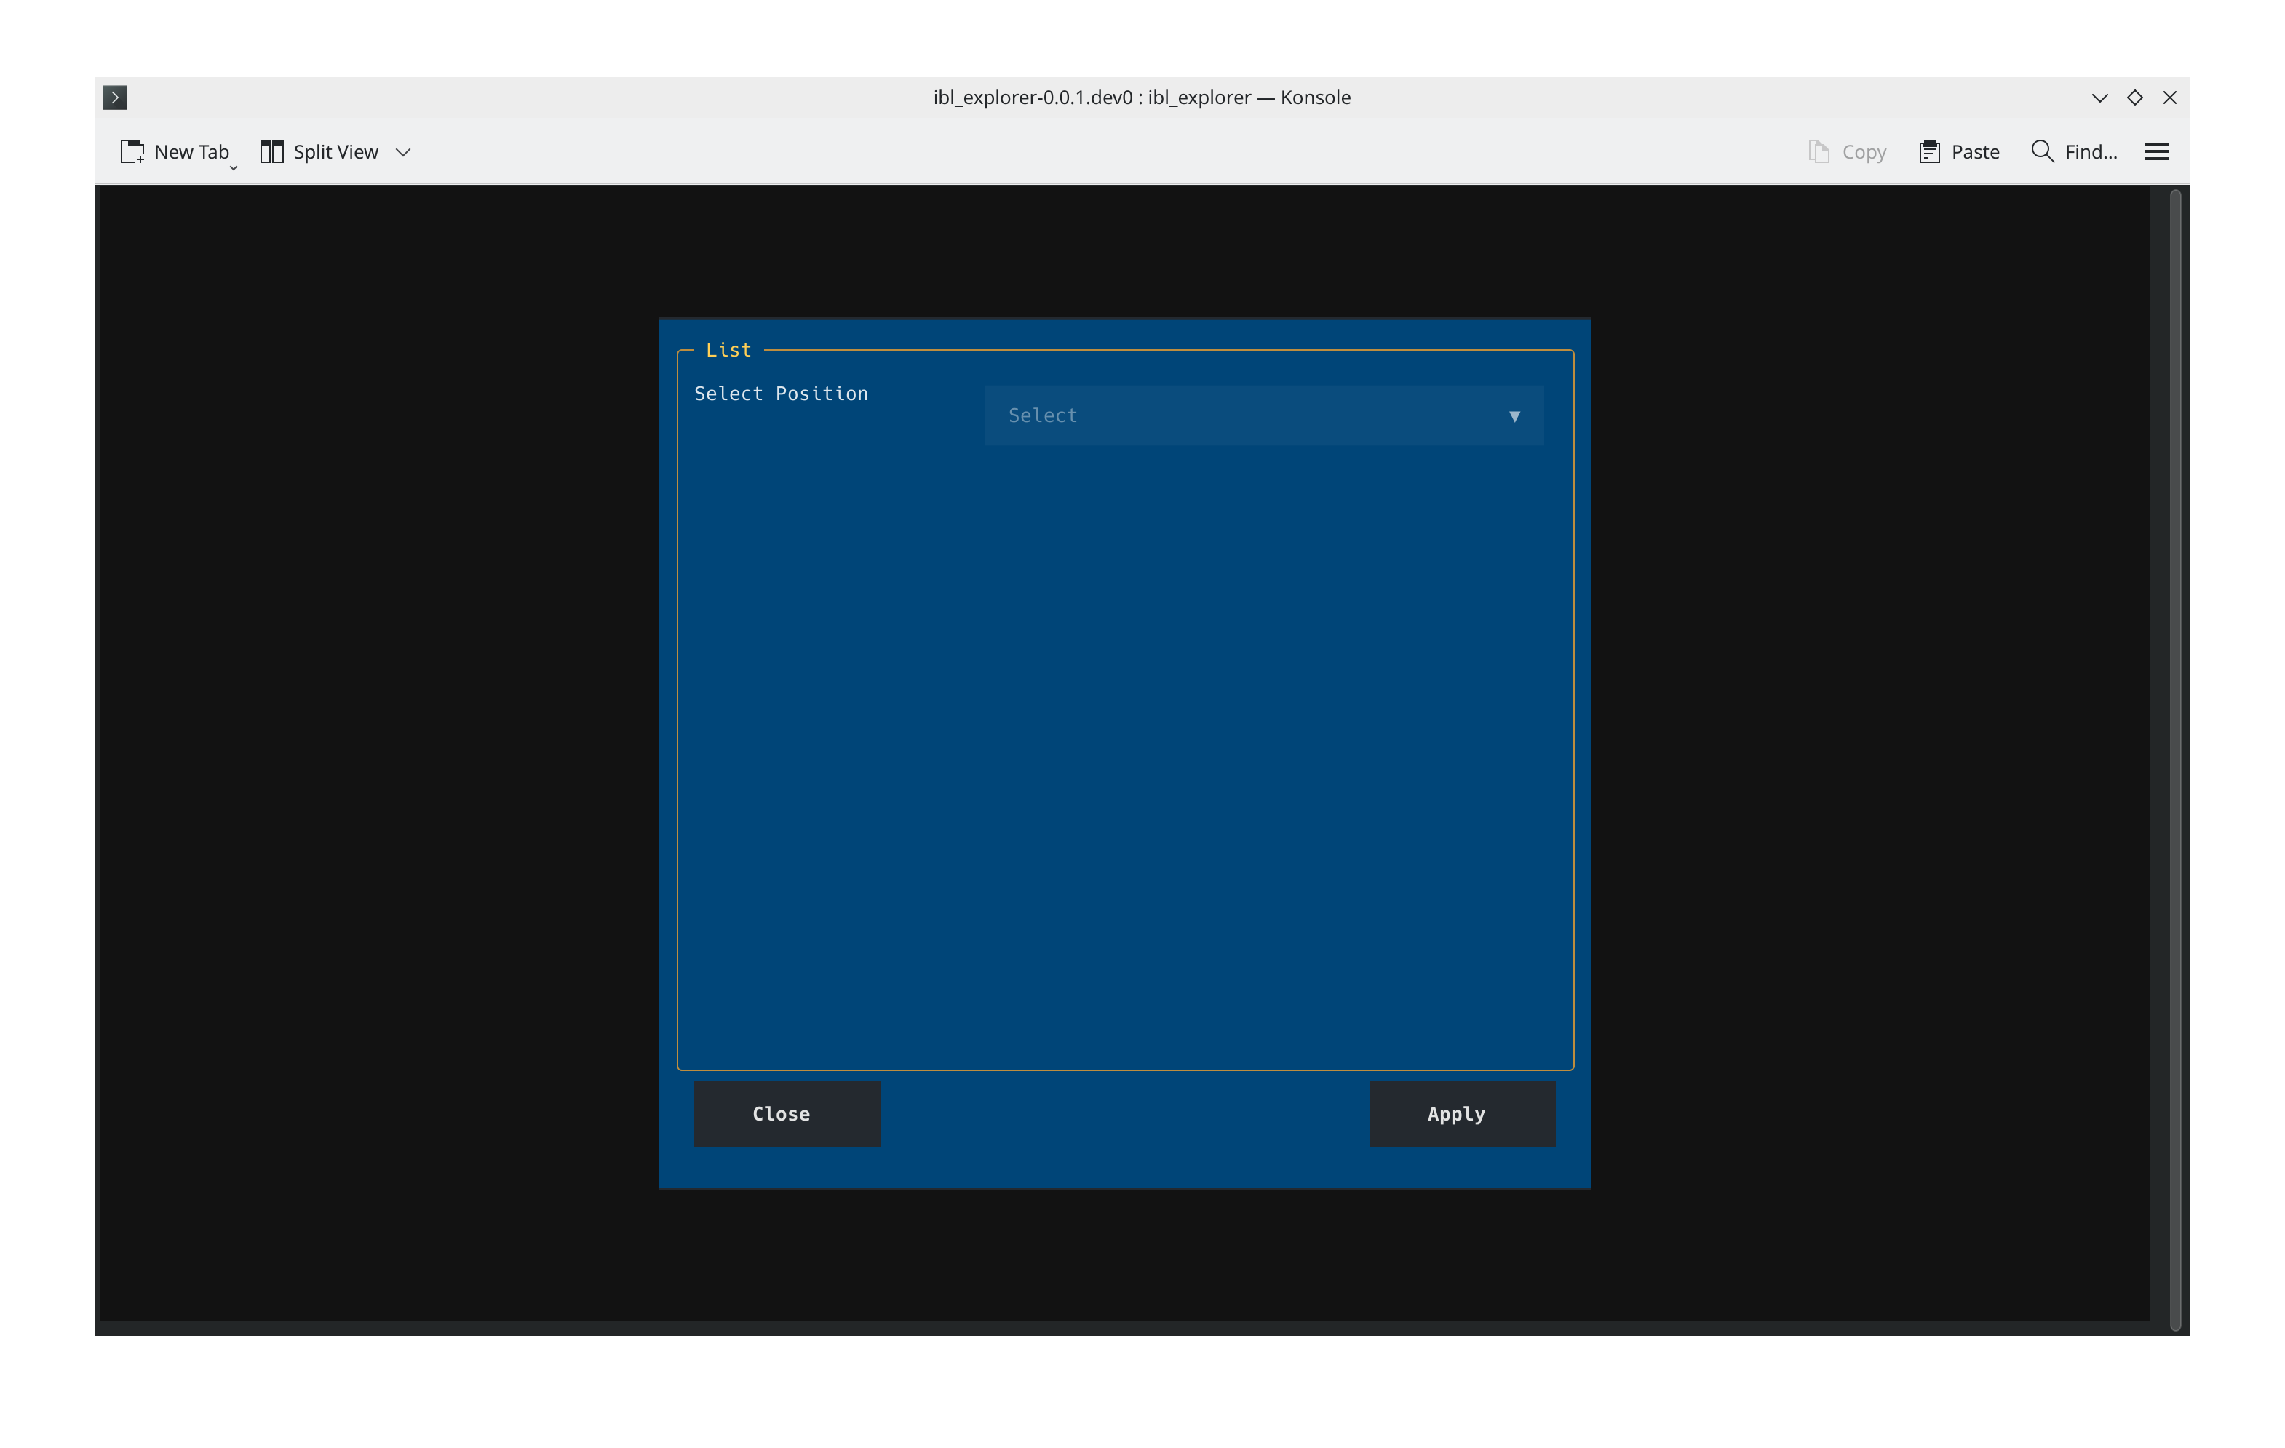Click the Apply button
This screenshot has width=2285, height=1448.
1461,1114
